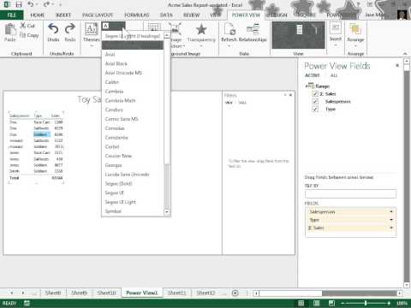The width and height of the screenshot is (411, 308).
Task: Uncheck the Type field checkbox
Action: coord(315,109)
